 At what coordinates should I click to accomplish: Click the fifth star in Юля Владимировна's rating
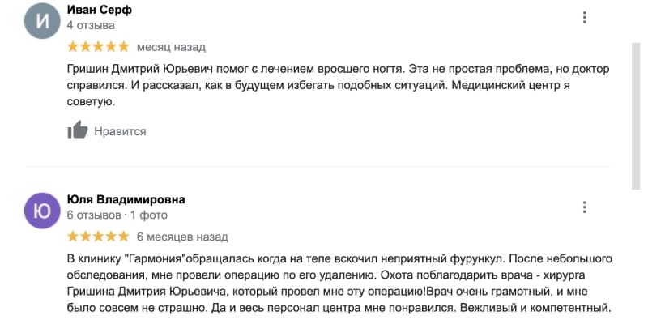point(124,237)
